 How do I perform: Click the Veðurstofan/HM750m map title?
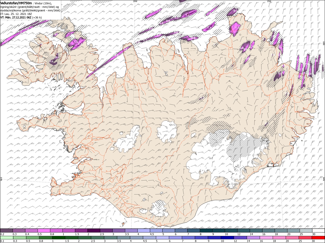pos(16,3)
